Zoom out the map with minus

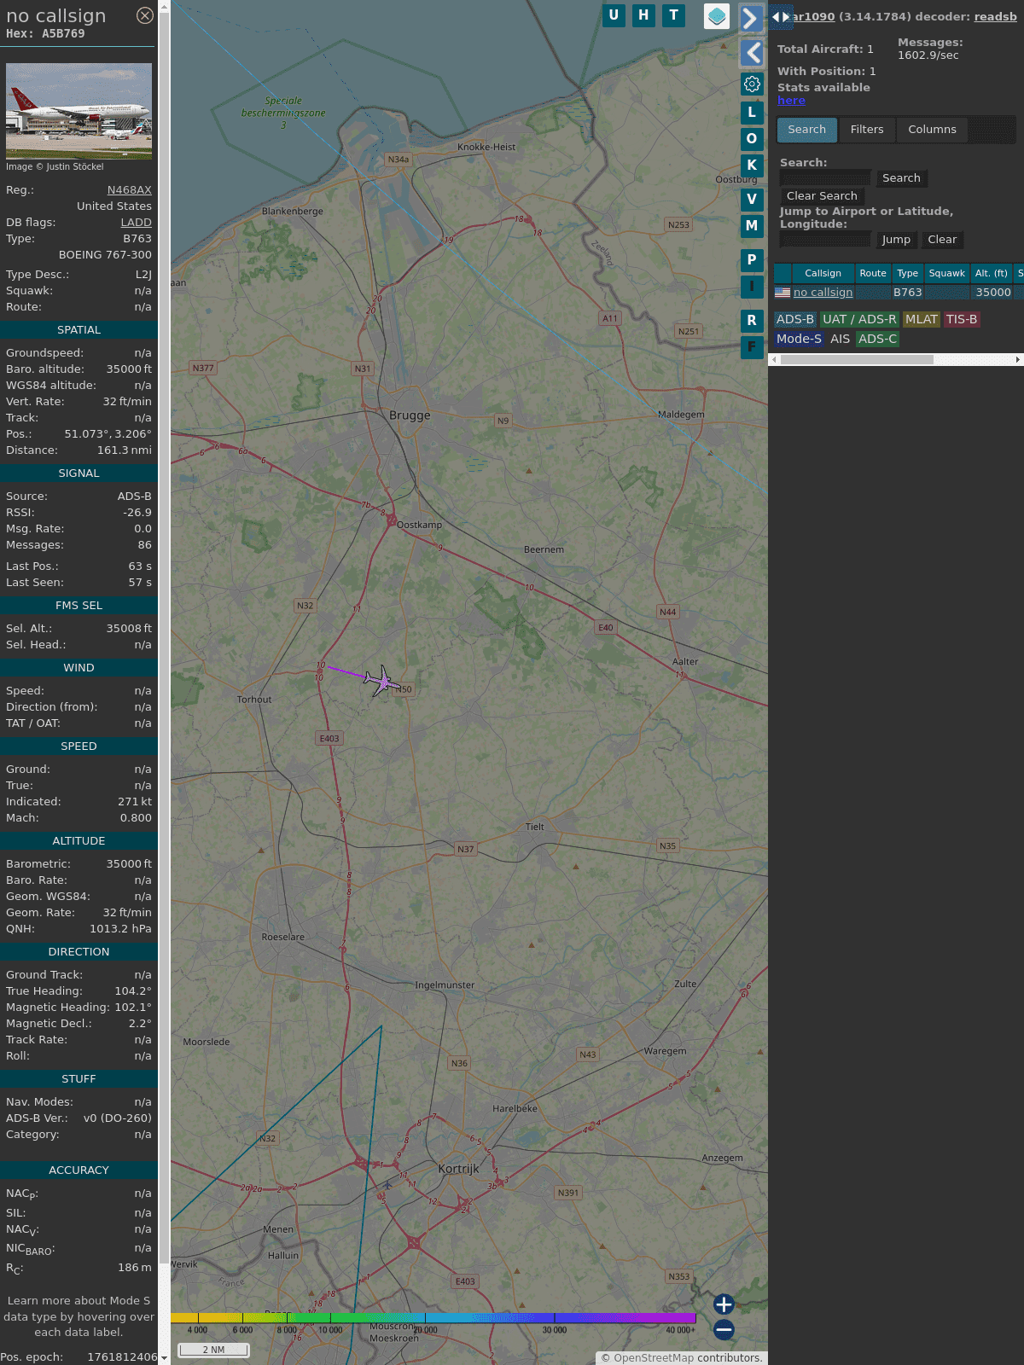pos(724,1329)
